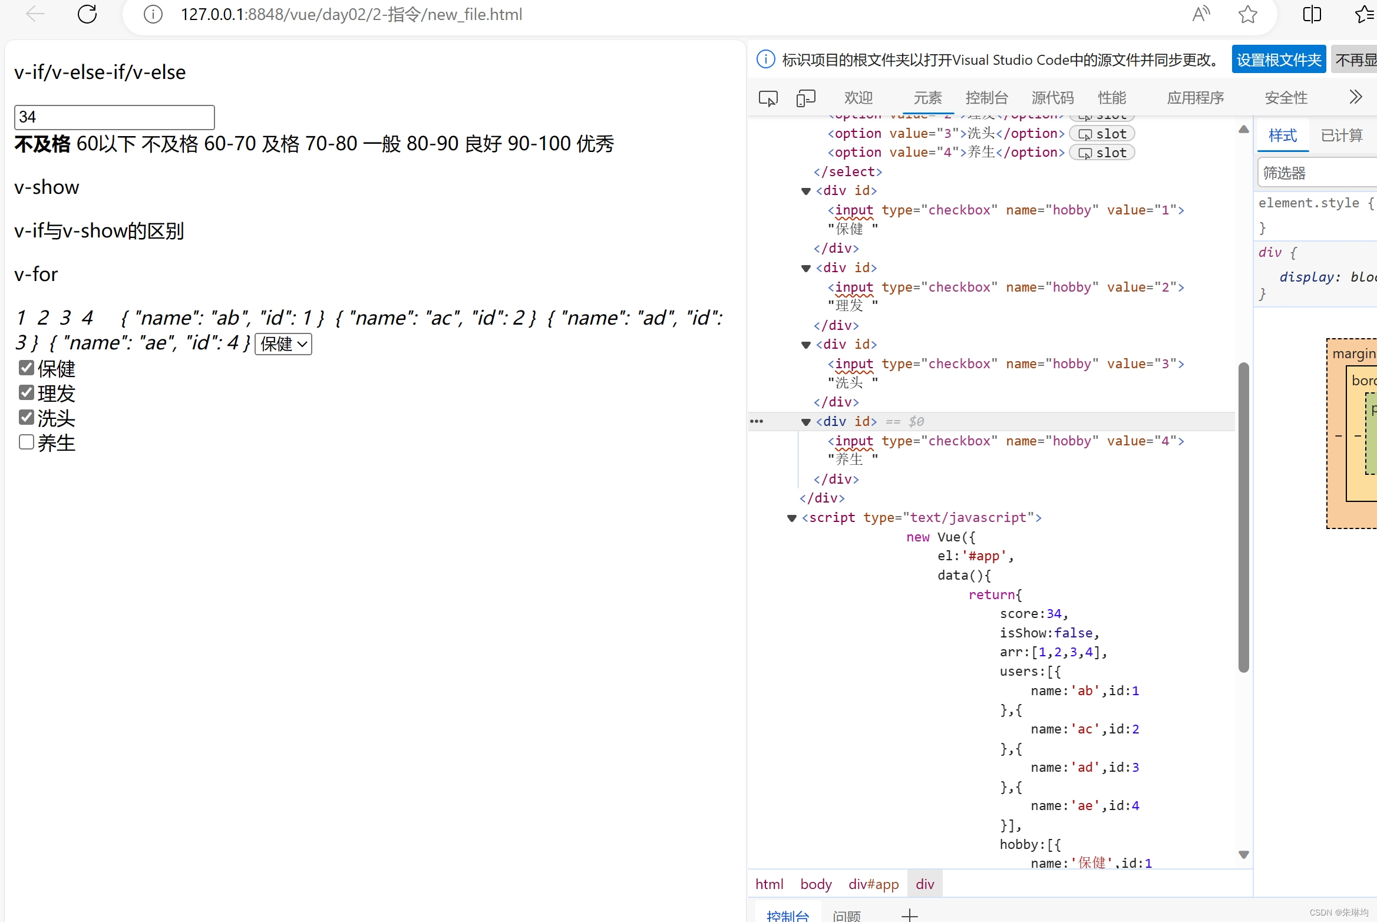Select div in breadcrumb
Screen dimensions: 1377x922
(x=924, y=884)
